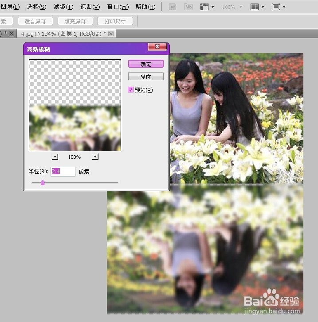Open Mini Bridge via the Mb icon
This screenshot has width=318, height=322.
point(188,7)
